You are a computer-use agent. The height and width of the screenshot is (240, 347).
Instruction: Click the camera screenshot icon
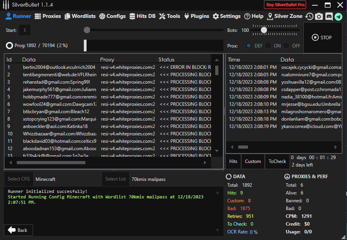(x=319, y=16)
